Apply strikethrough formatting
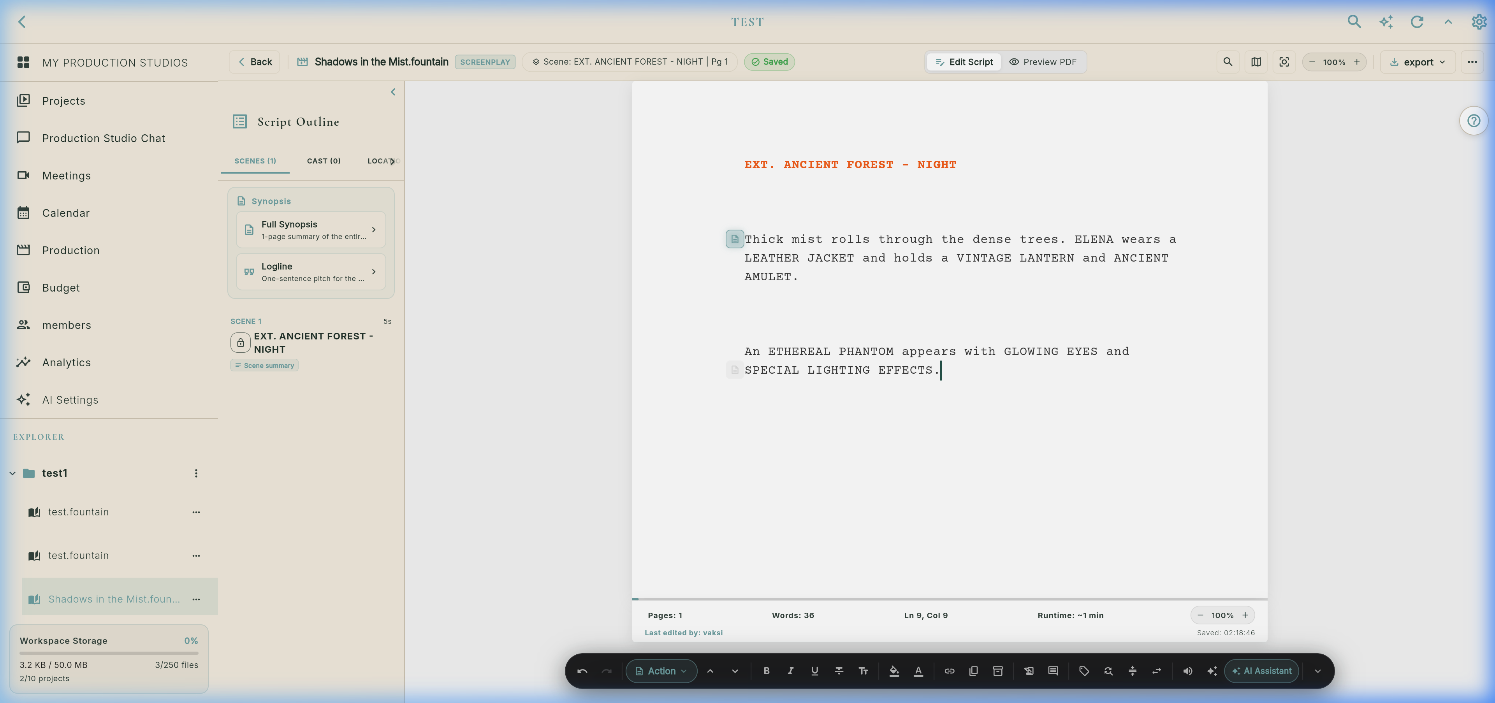Screen dimensions: 1495x703 click(839, 671)
